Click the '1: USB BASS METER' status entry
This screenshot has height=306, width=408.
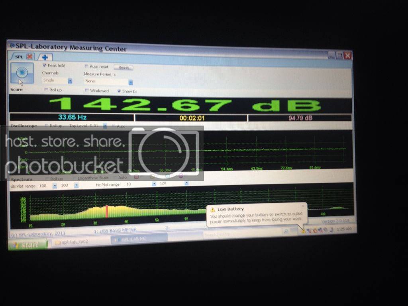pyautogui.click(x=115, y=230)
